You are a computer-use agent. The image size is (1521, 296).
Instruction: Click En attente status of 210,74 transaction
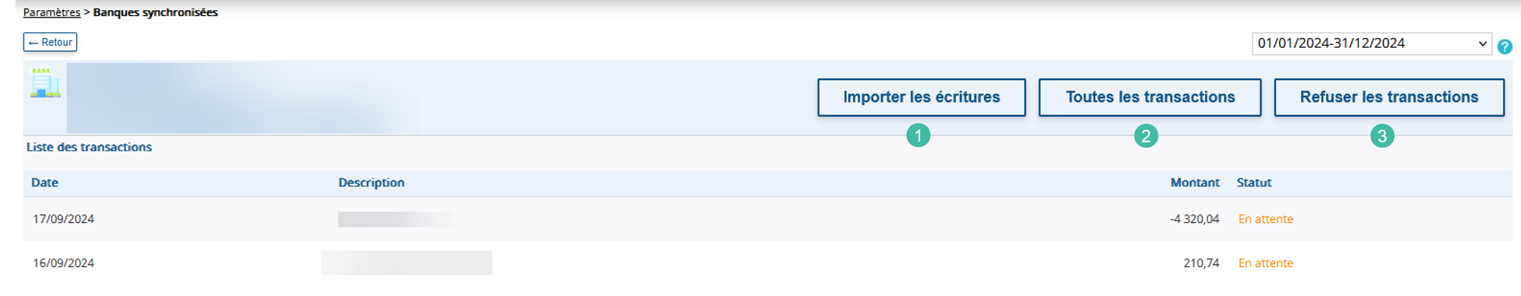[x=1266, y=263]
